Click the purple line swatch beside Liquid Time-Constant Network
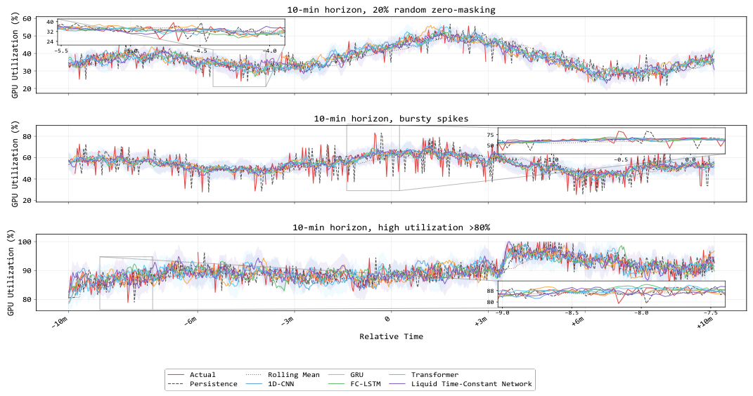753x396 pixels. (397, 384)
